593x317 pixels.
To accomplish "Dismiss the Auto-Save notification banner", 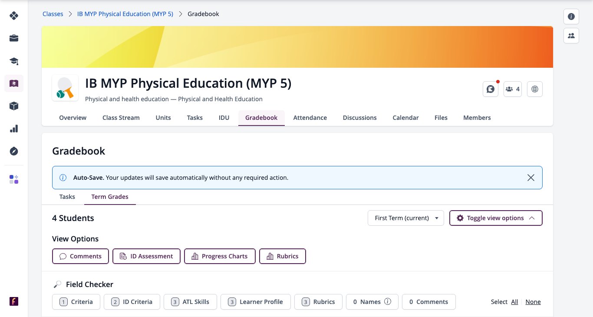I will [531, 178].
